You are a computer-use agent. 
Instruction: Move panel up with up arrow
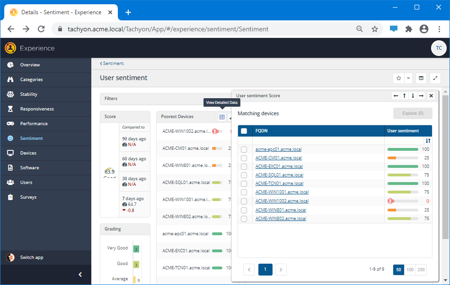click(404, 96)
